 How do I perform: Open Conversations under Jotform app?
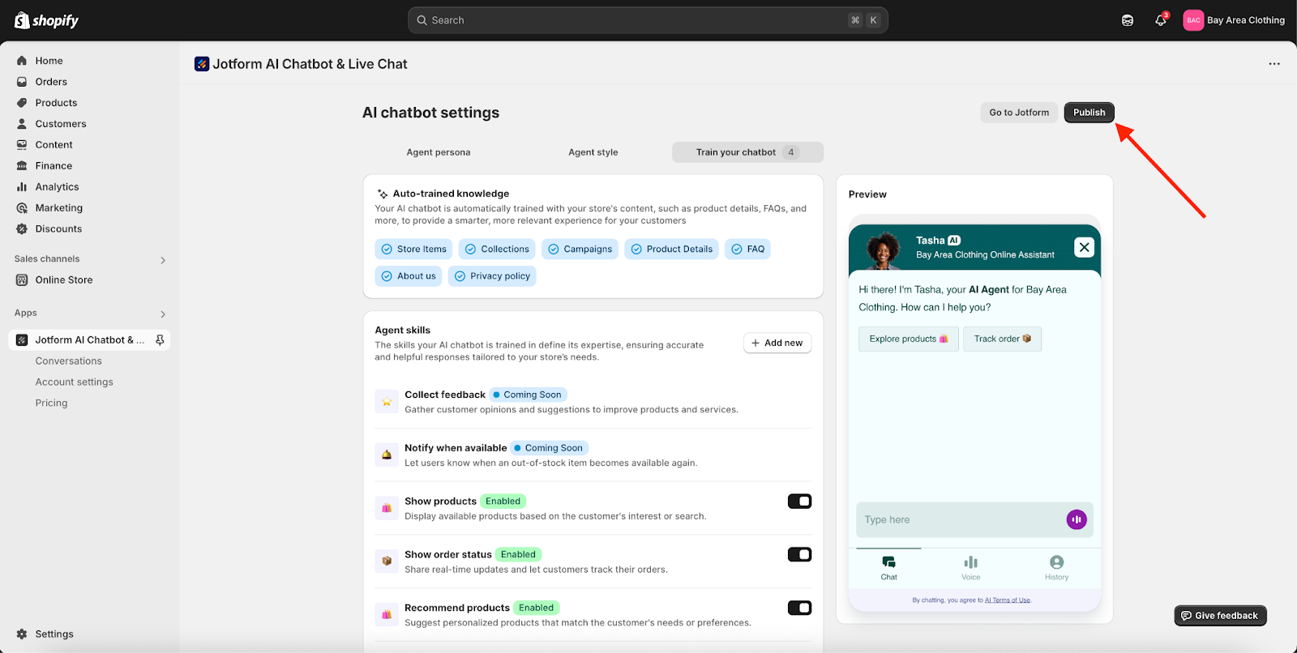tap(69, 361)
